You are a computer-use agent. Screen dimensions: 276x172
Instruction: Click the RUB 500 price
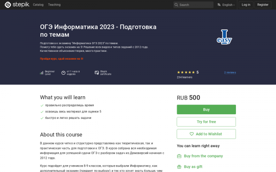click(188, 98)
